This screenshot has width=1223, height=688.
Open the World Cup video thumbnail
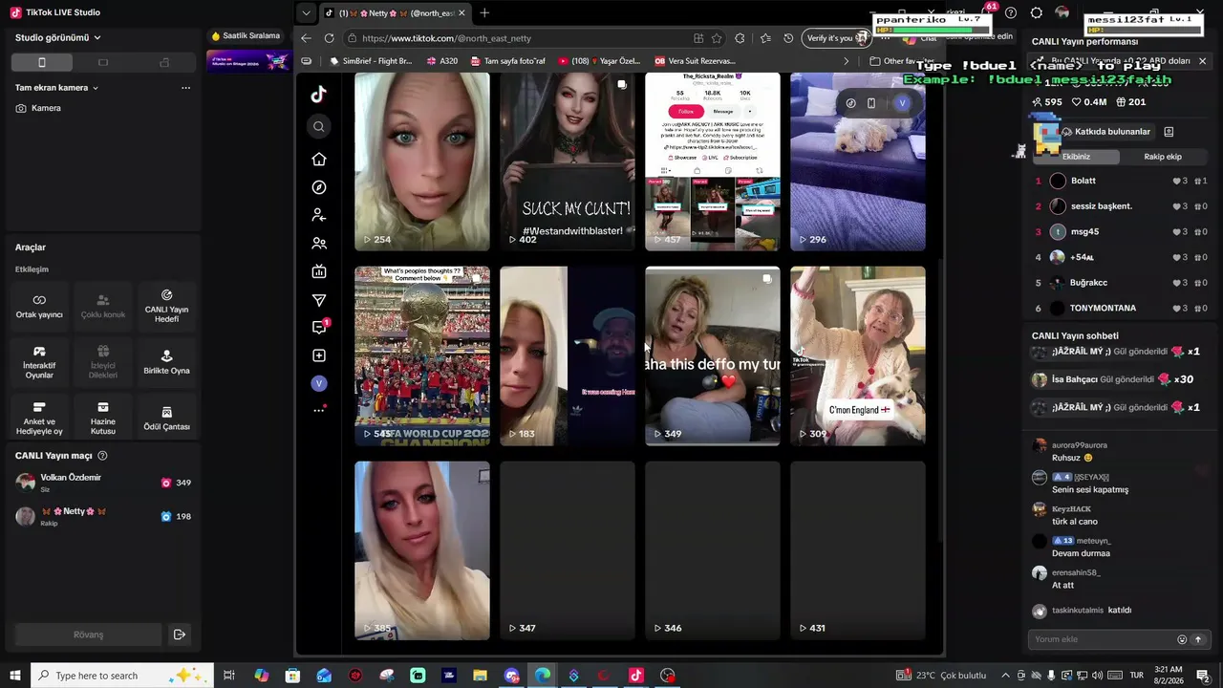click(x=422, y=355)
